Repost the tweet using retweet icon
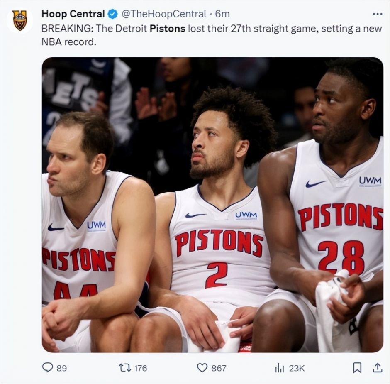 click(124, 368)
